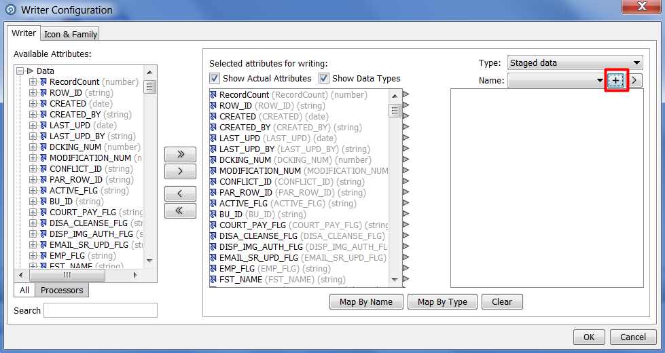The height and width of the screenshot is (353, 665).
Task: Expand the CONFLICT_ID node in Available Attributes
Action: tap(33, 168)
